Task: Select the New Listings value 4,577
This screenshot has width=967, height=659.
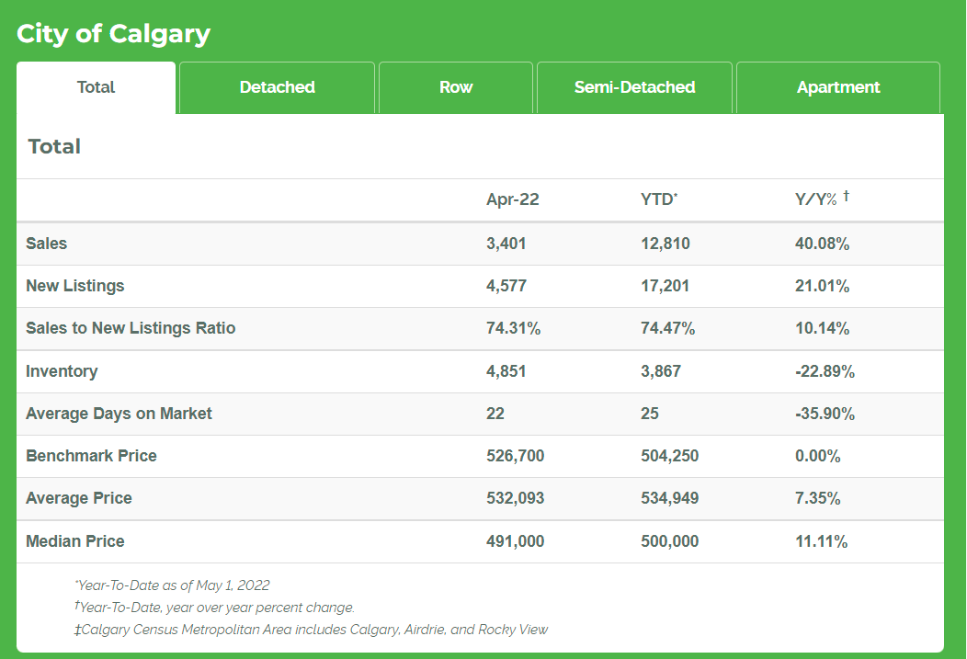Action: (x=506, y=286)
